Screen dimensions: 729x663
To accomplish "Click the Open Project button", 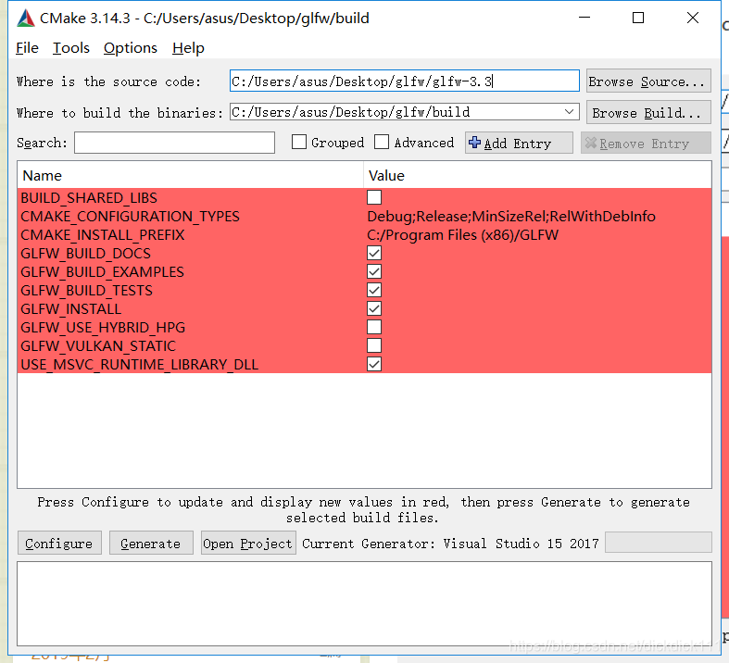I will click(248, 544).
